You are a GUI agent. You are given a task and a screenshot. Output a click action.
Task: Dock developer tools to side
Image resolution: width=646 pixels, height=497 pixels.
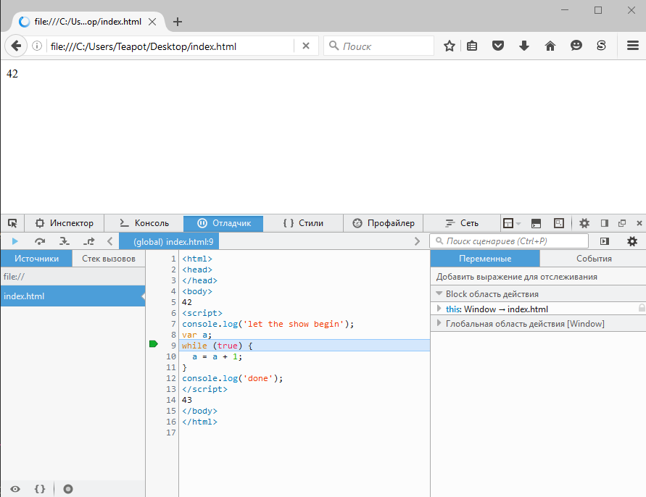point(605,223)
